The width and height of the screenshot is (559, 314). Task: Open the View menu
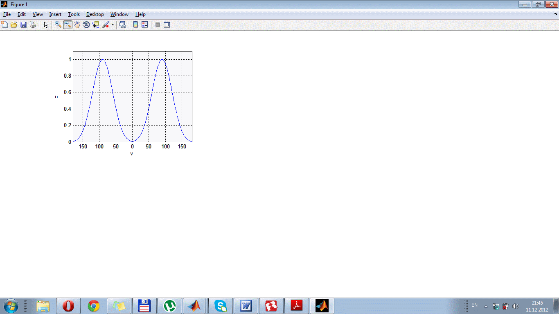point(38,14)
